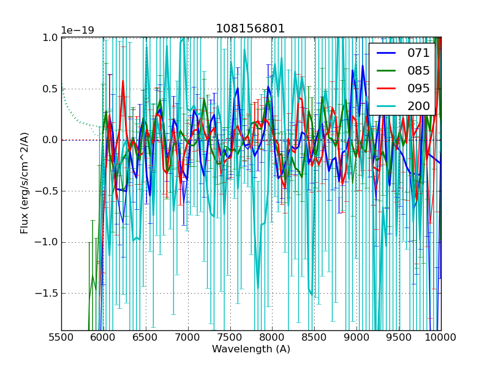Click the Wavelength (A) x-axis label
The image size is (490, 367).
pyautogui.click(x=251, y=349)
